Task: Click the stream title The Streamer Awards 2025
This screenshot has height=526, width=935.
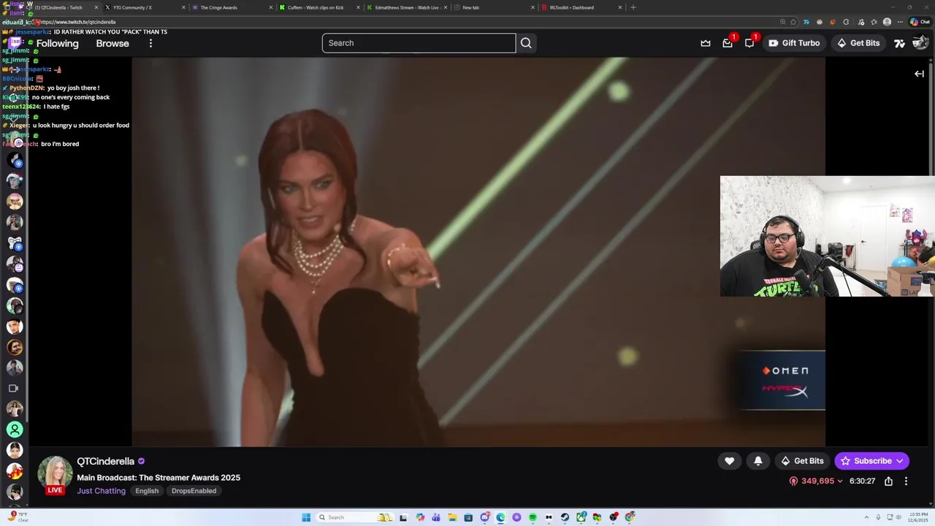Action: click(x=159, y=478)
